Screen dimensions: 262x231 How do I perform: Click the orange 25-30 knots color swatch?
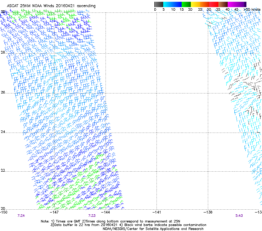tap(205, 4)
